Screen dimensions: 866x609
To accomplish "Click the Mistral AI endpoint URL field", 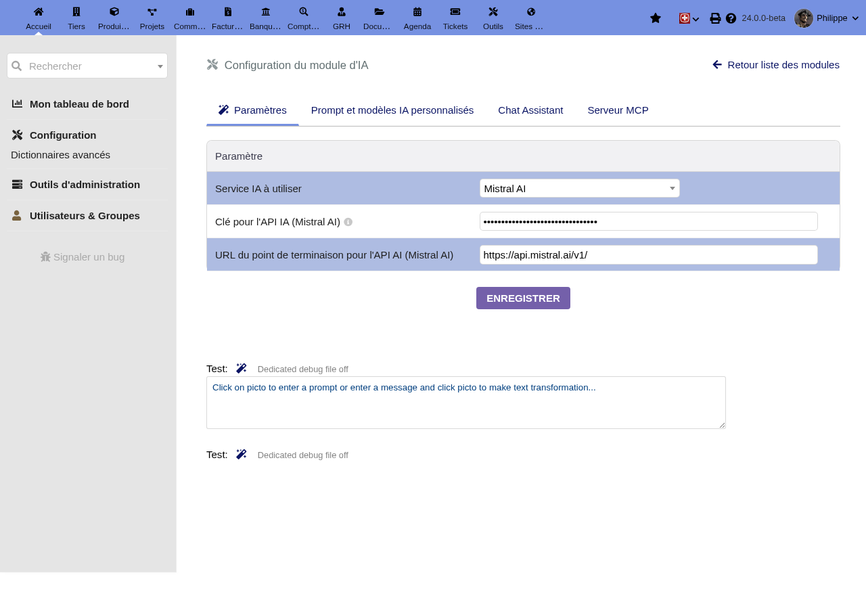I will coord(649,255).
